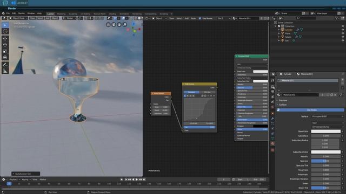Open the GGX distribution dropdown in properties
This screenshot has width=346, height=194.
click(x=328, y=123)
